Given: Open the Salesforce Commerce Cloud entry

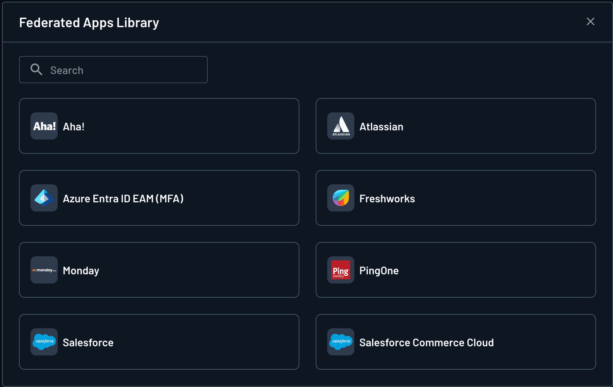Looking at the screenshot, I should [456, 342].
